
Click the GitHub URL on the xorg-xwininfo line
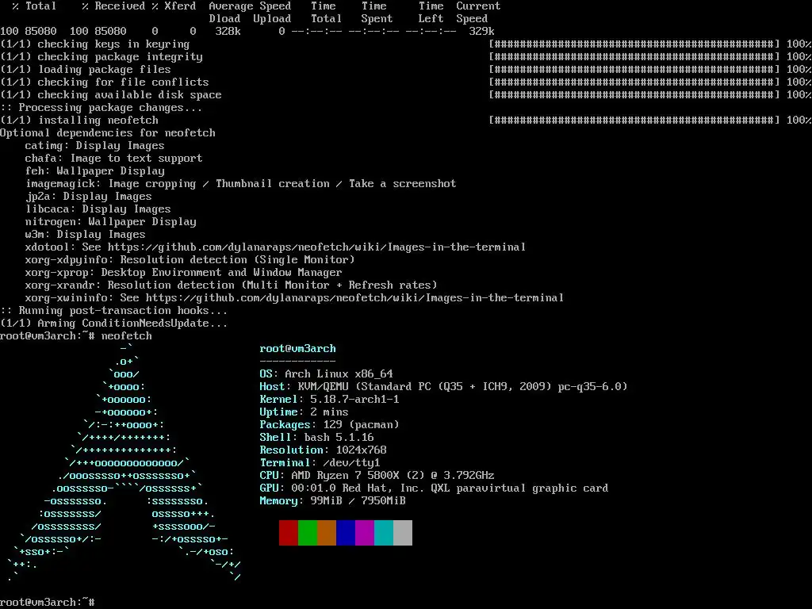pos(354,298)
